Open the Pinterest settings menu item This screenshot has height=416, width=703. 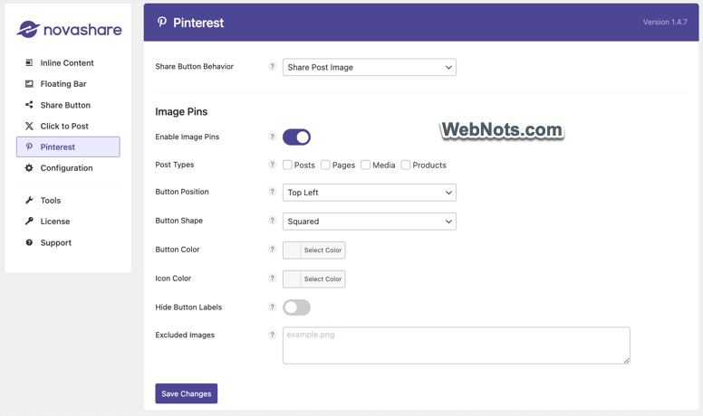click(x=68, y=147)
